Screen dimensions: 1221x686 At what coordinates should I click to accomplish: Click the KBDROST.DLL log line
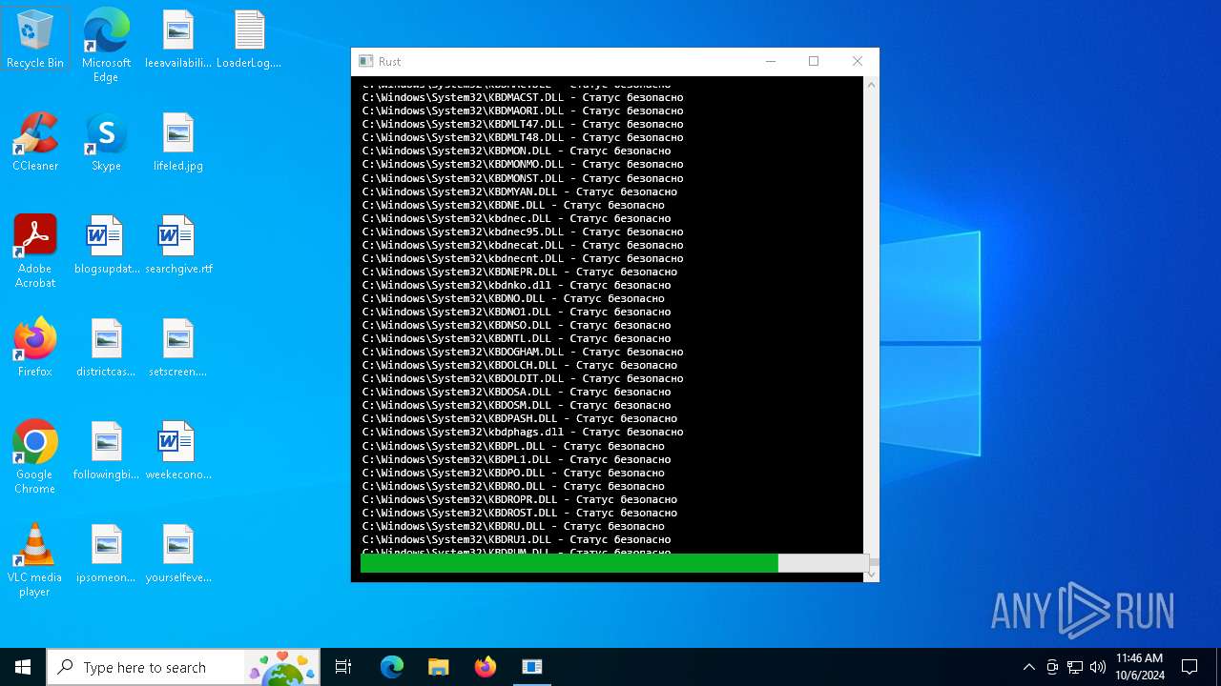[x=520, y=513]
